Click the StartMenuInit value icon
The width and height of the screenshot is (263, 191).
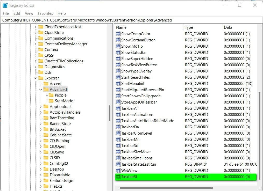(x=118, y=83)
